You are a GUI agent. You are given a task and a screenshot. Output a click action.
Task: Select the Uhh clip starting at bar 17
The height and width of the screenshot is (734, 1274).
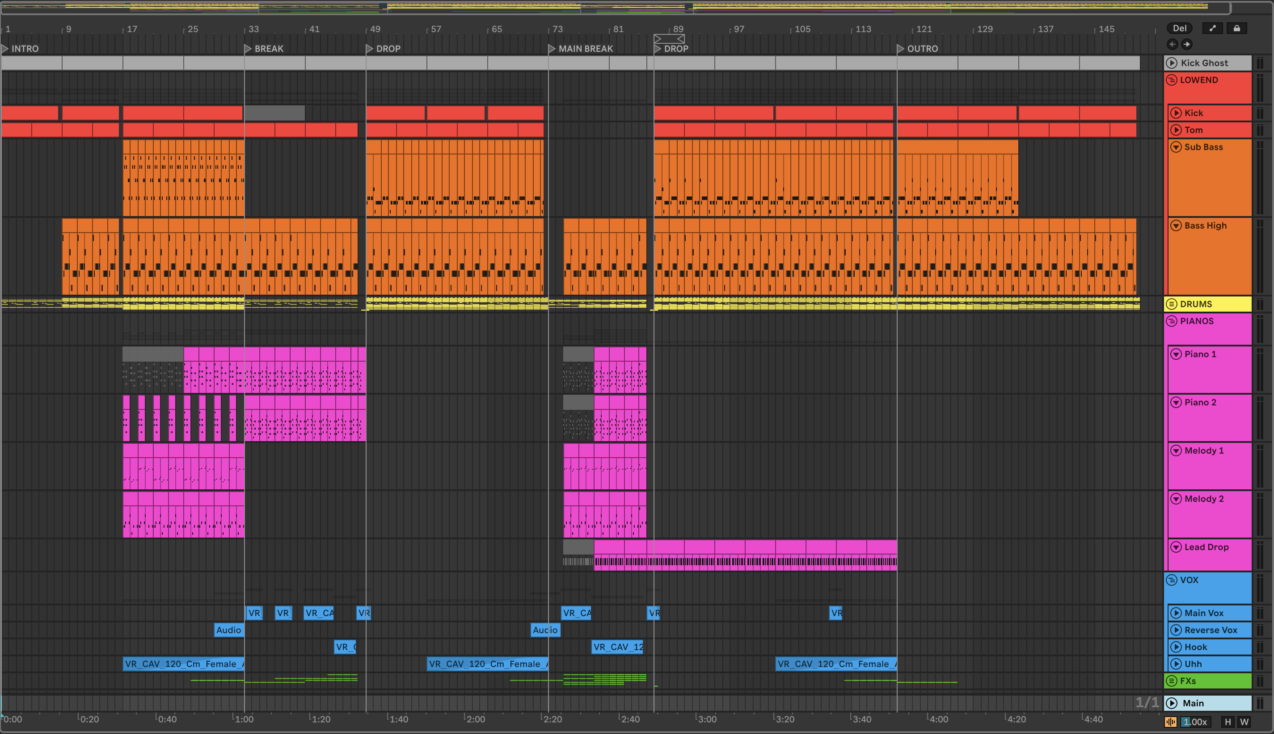184,664
